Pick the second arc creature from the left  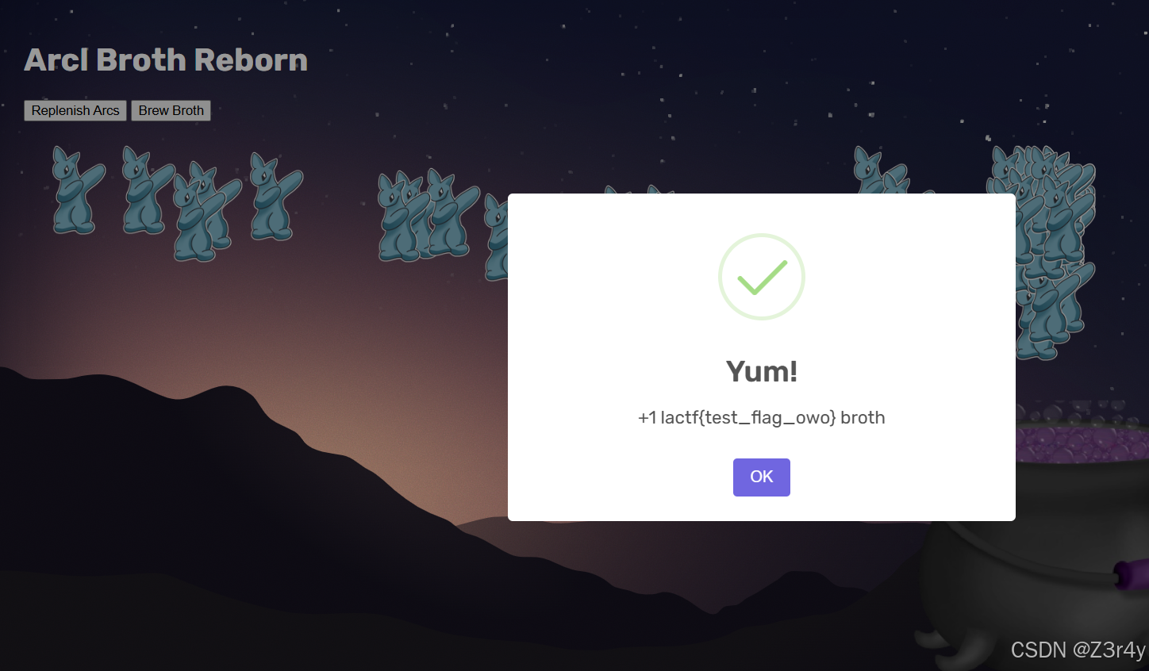click(148, 190)
